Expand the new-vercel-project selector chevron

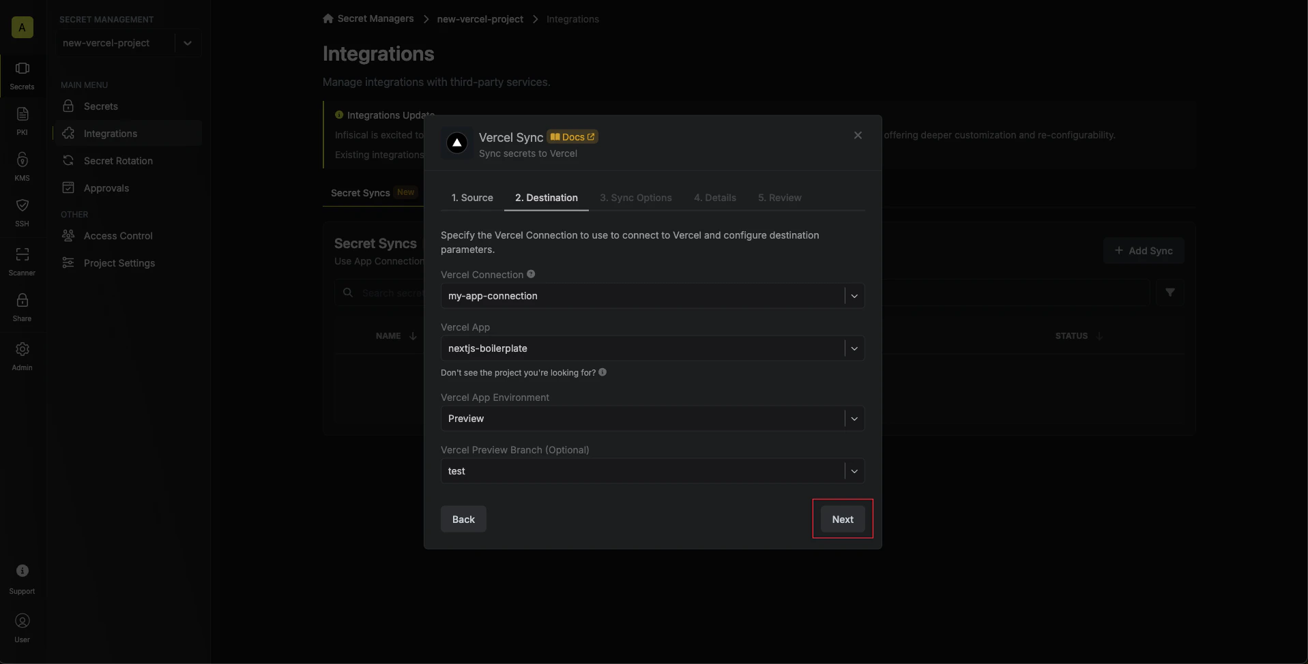(x=188, y=43)
